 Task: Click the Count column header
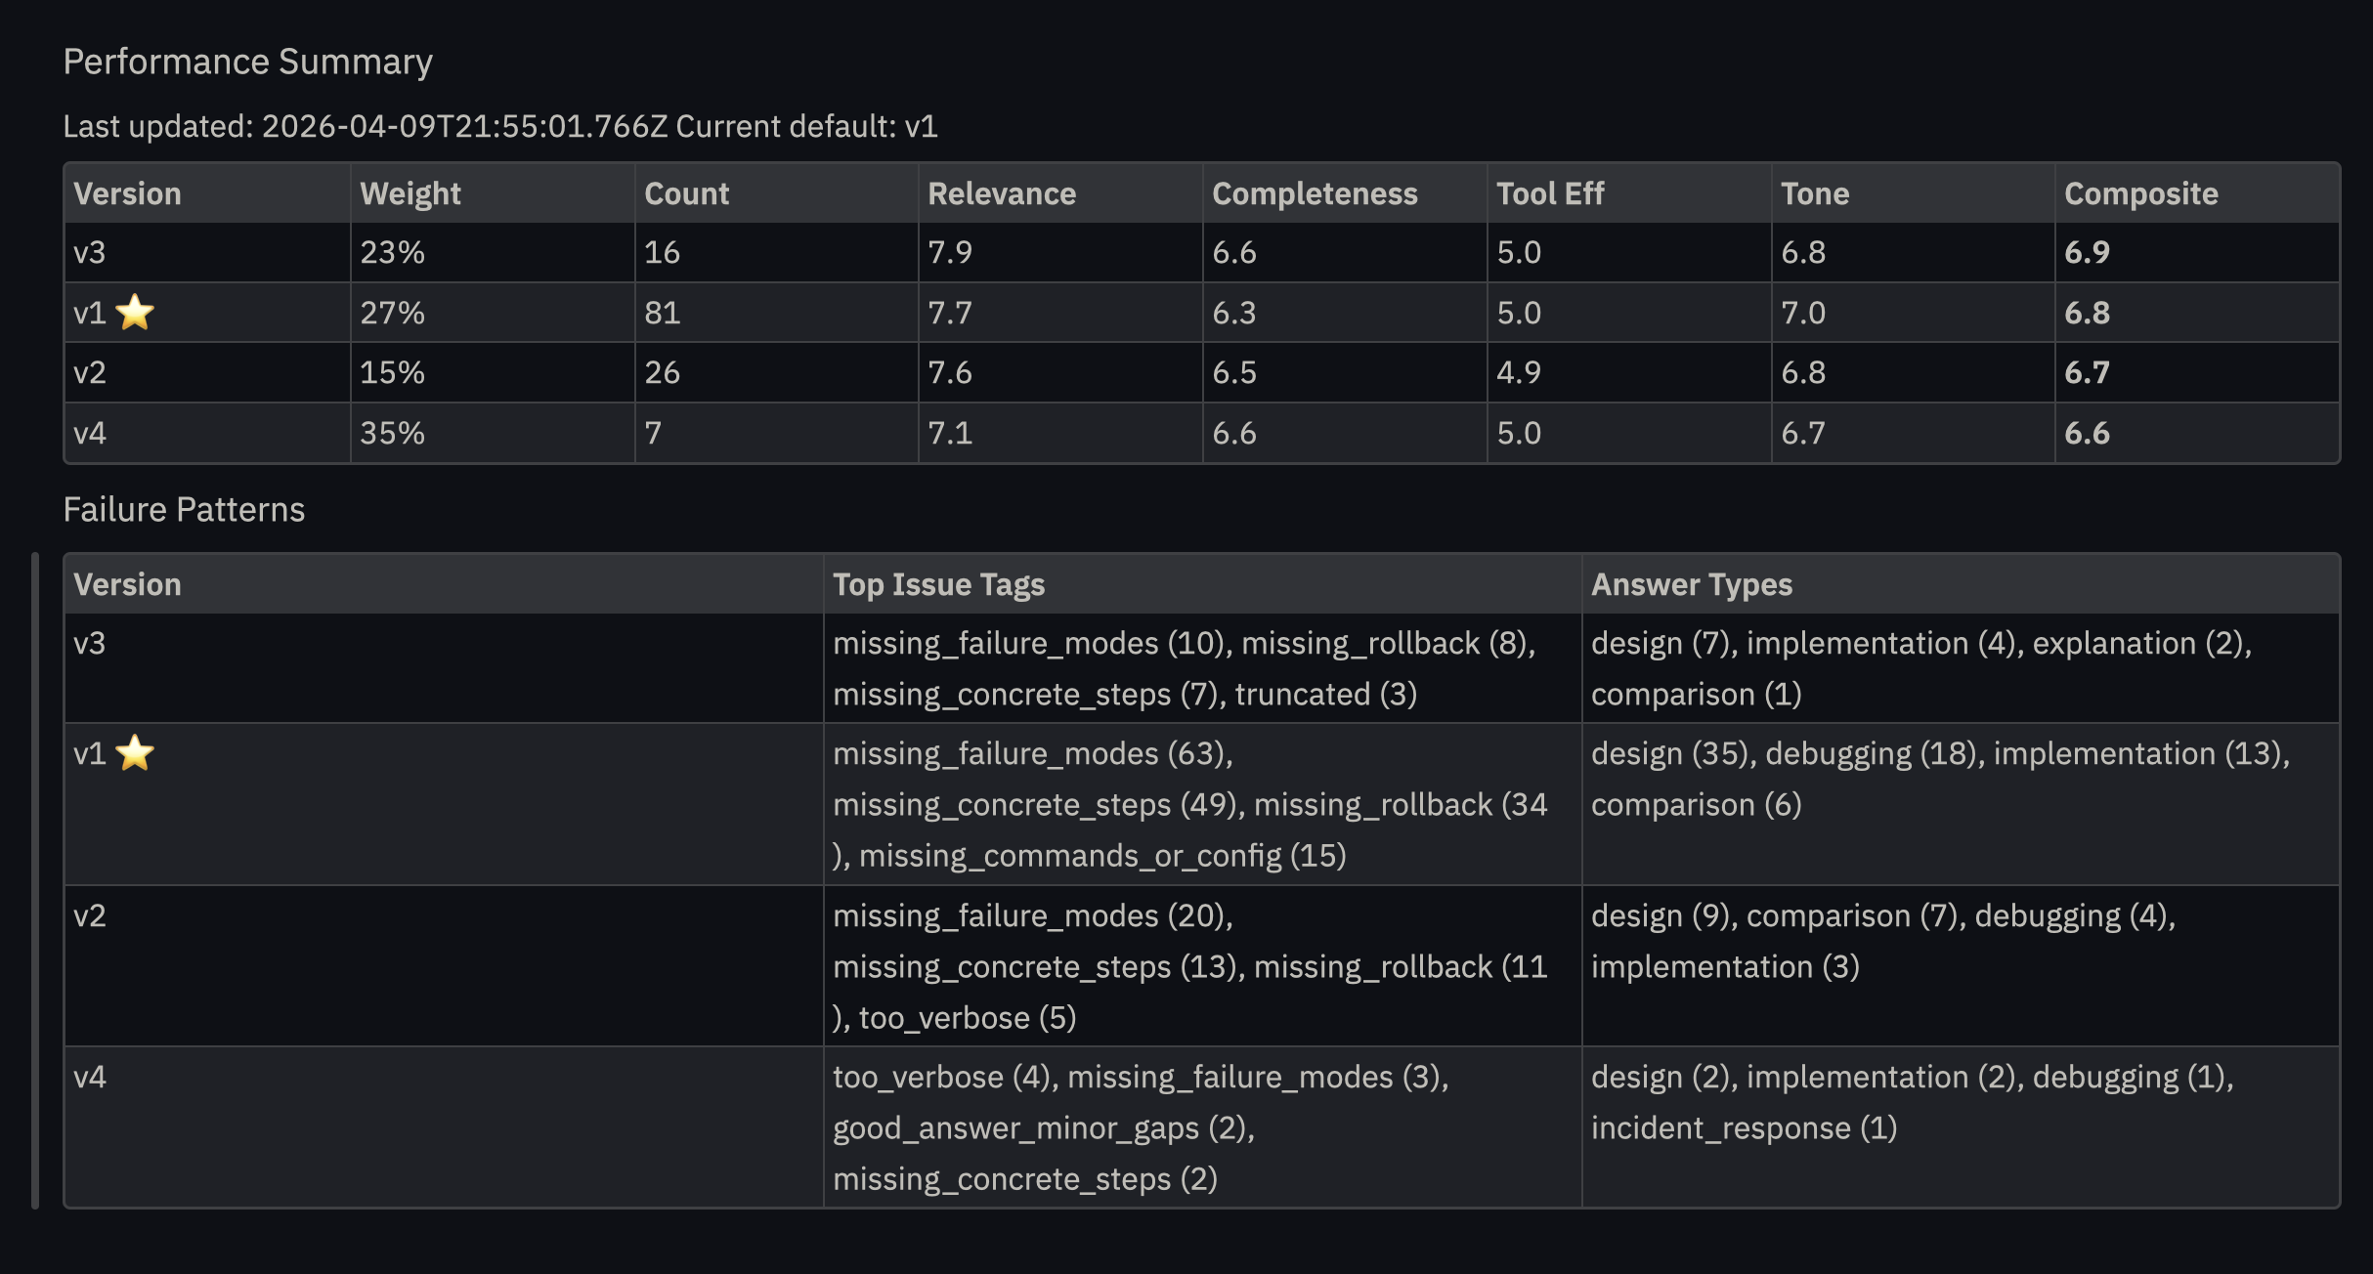coord(686,193)
